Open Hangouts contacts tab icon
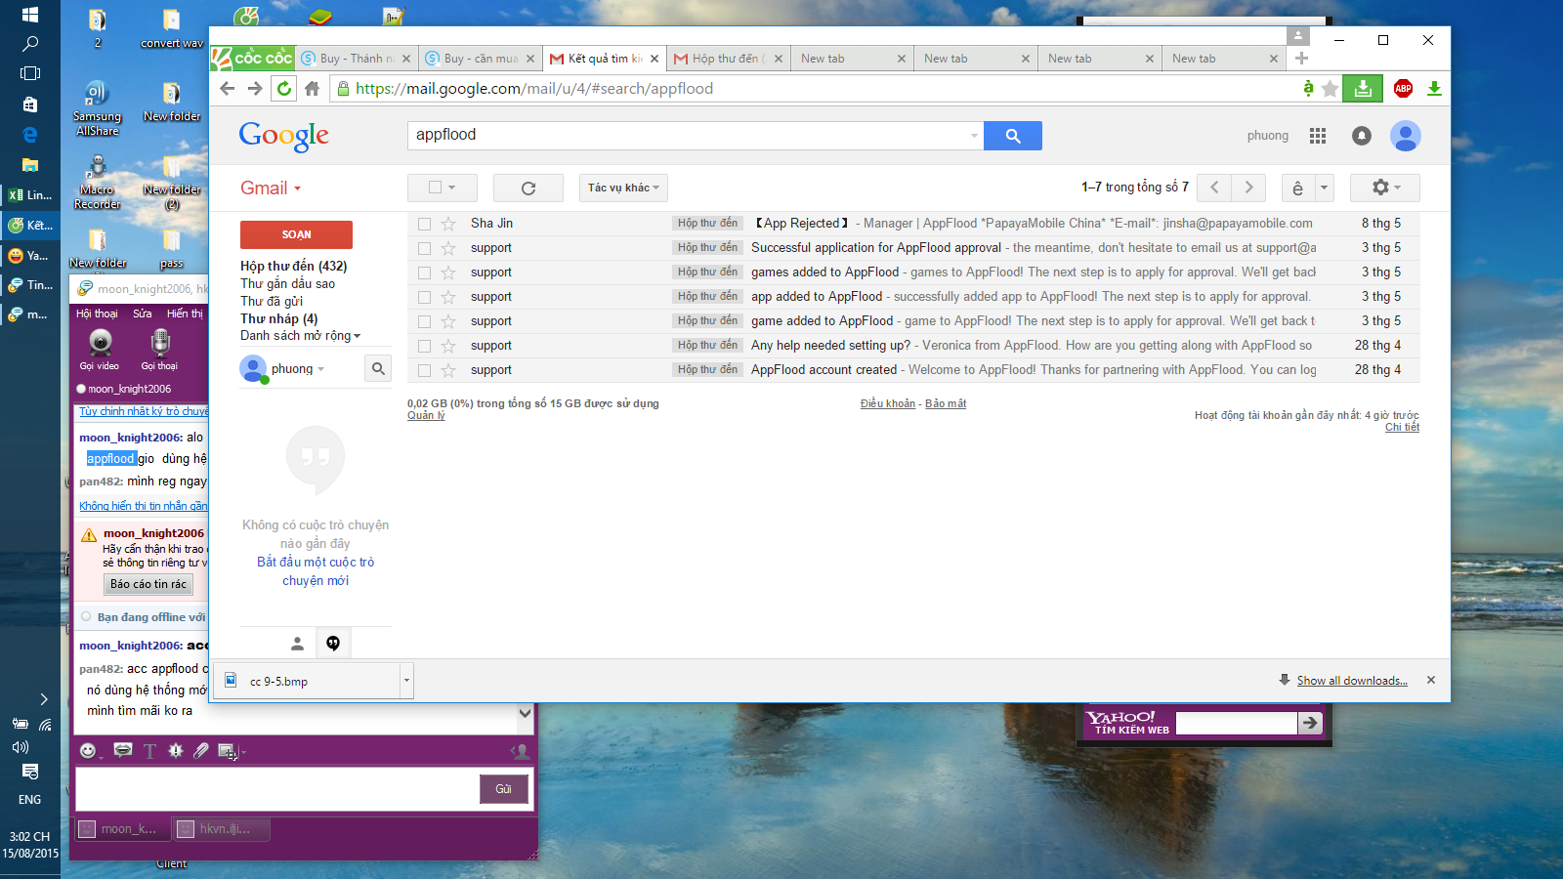Viewport: 1563px width, 879px height. [297, 643]
